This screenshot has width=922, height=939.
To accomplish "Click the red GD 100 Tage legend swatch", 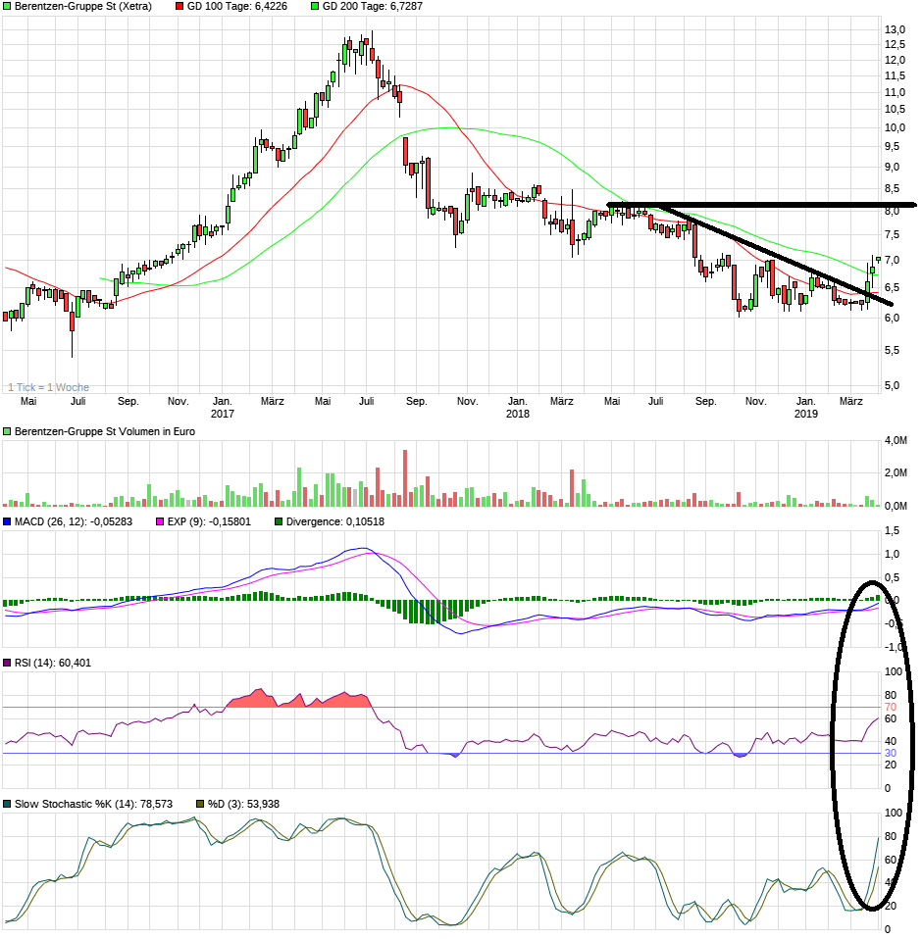I will click(179, 7).
